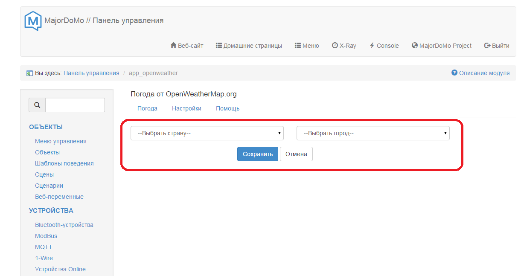This screenshot has height=276, width=521.
Task: Open Bluetooth-устройства in the sidebar
Action: point(64,225)
